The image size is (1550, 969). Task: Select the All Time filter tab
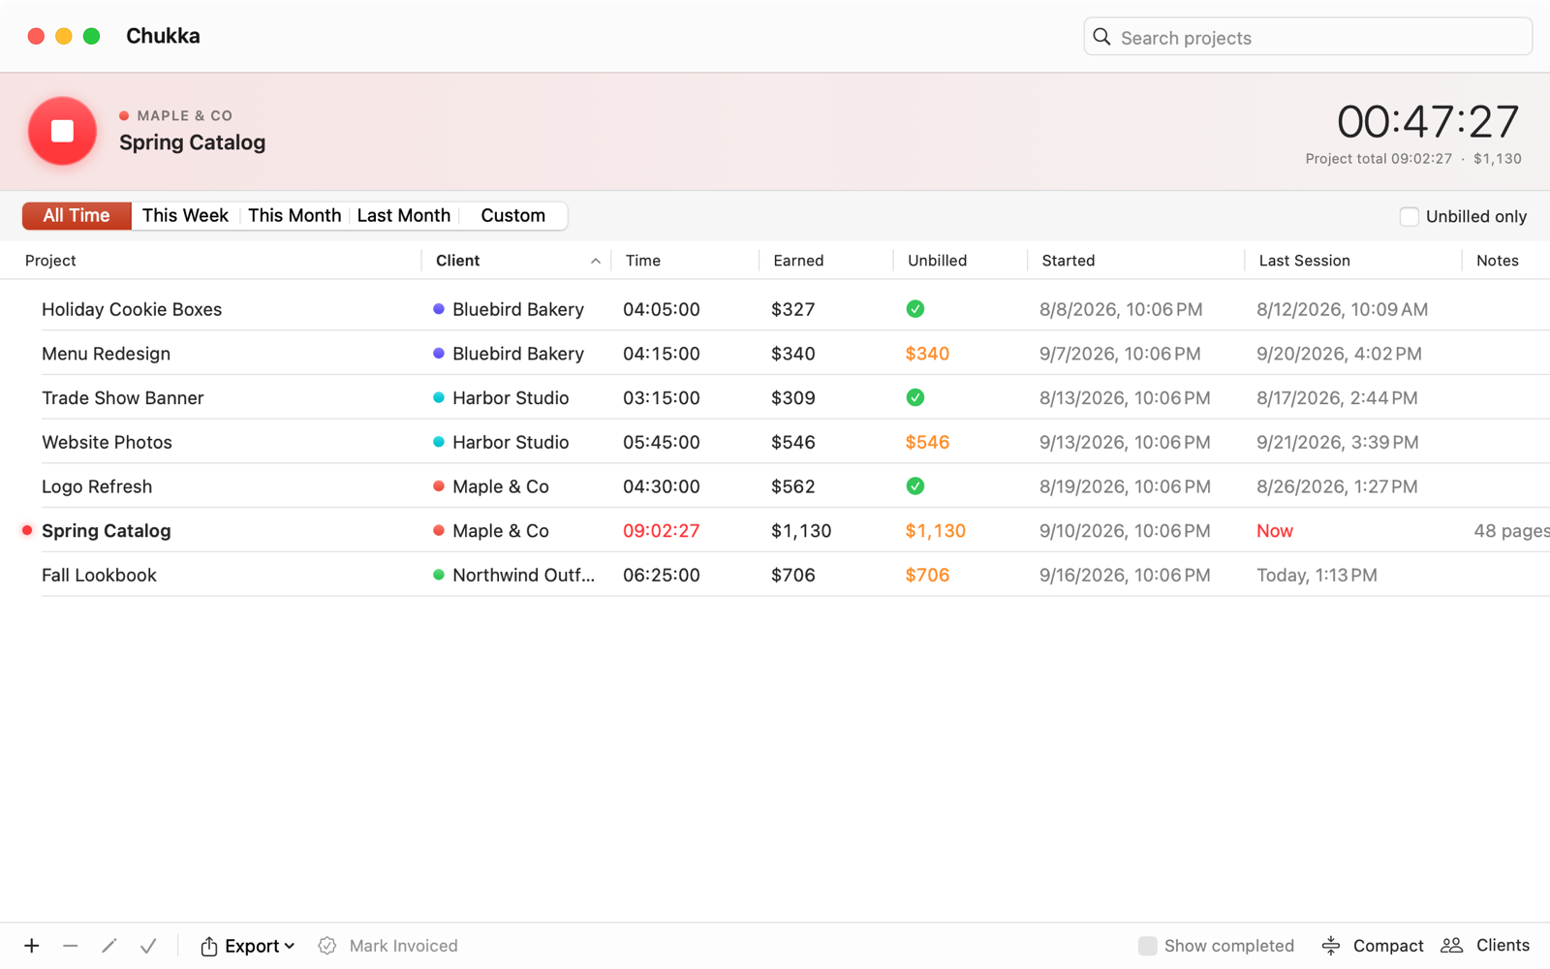pos(77,215)
